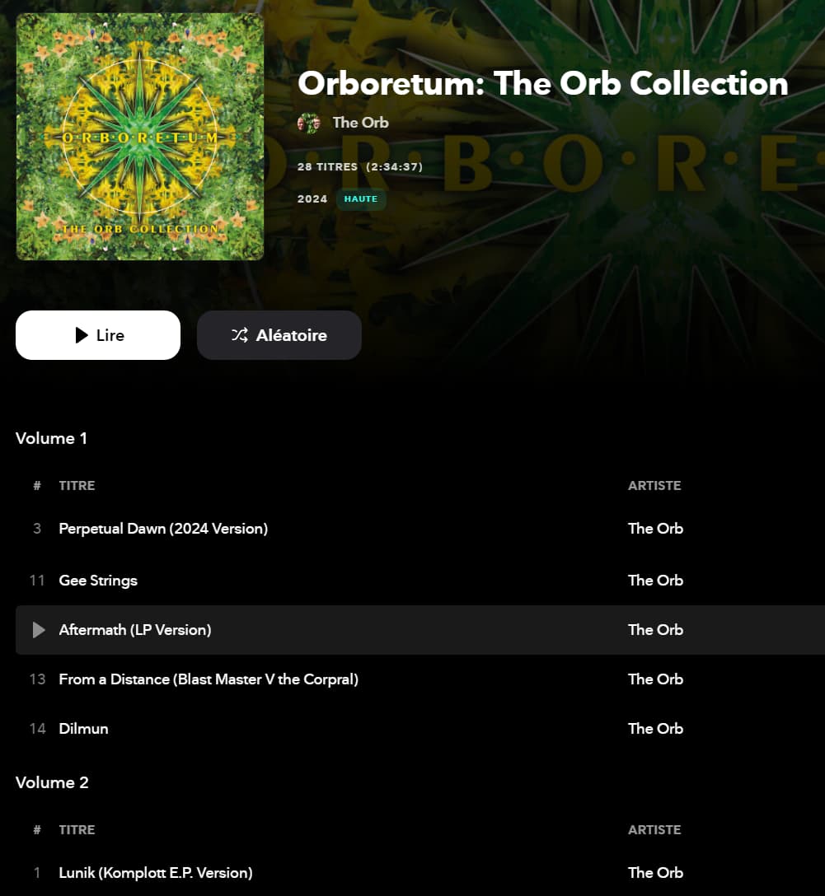825x896 pixels.
Task: Select the Dilmun track
Action: coord(83,729)
